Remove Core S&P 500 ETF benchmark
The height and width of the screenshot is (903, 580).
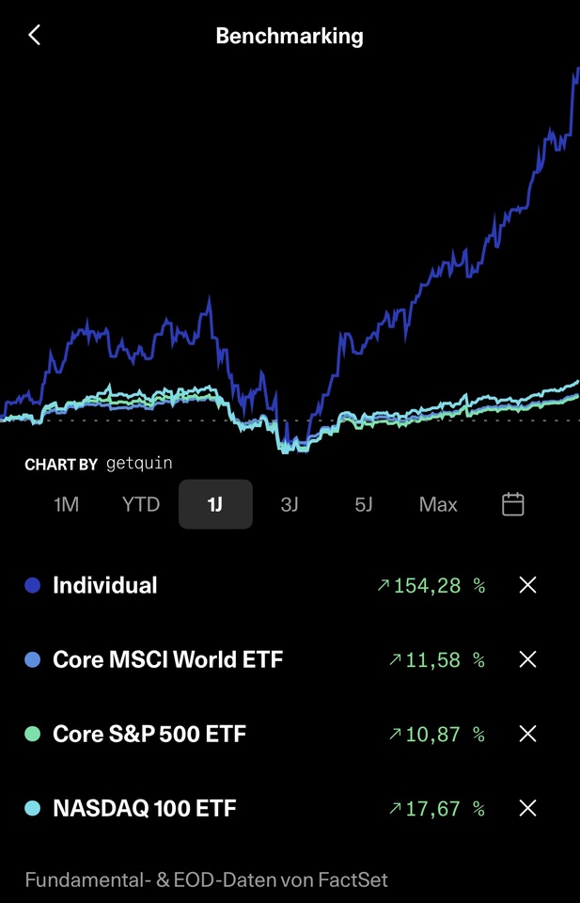click(528, 734)
